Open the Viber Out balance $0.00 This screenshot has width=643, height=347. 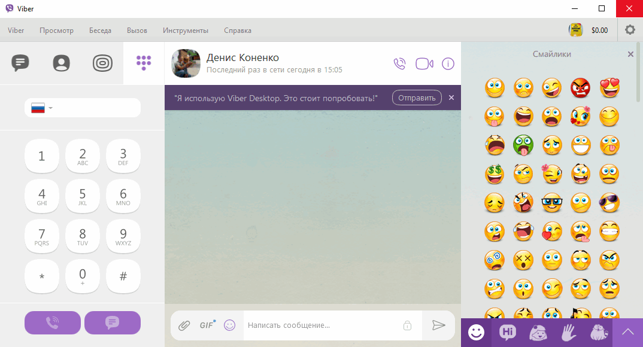(599, 31)
